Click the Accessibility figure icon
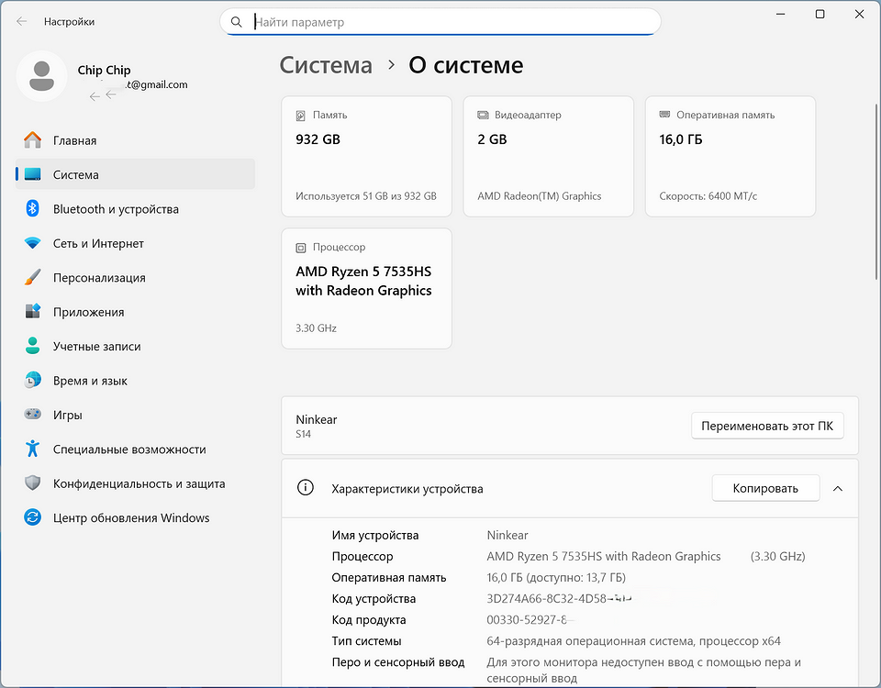The image size is (881, 688). point(33,449)
